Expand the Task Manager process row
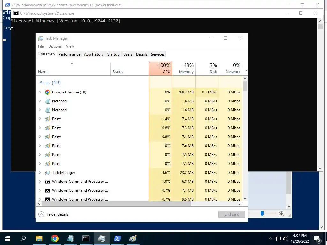 click(40, 173)
